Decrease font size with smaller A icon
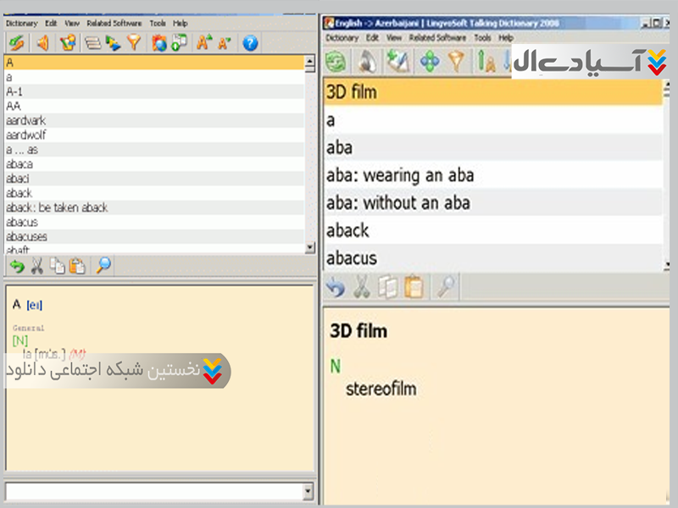 tap(224, 43)
